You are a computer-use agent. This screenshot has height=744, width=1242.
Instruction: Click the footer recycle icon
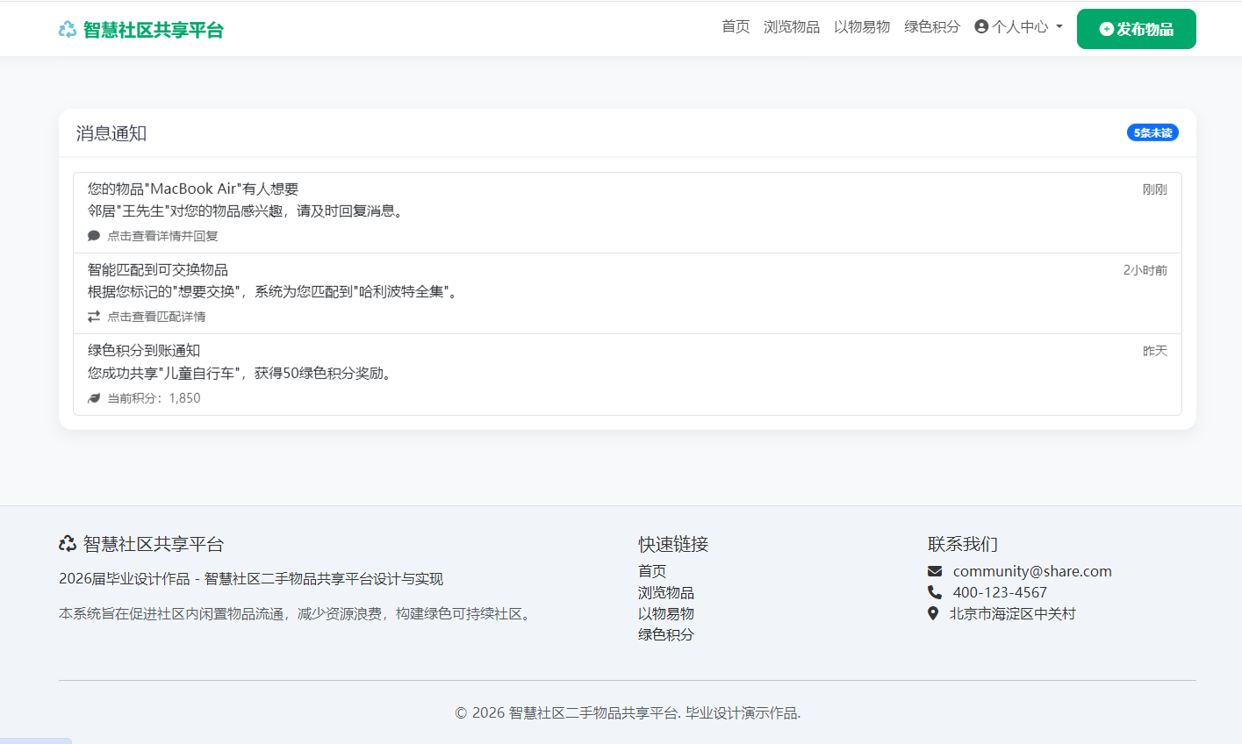coord(68,544)
